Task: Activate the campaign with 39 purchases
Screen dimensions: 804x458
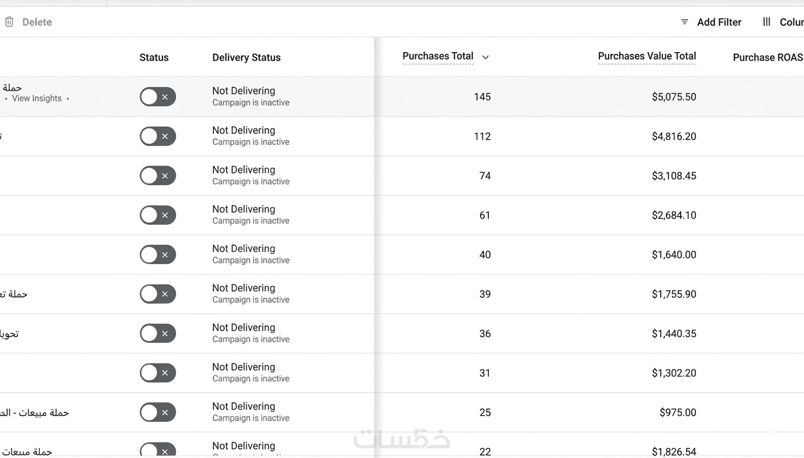Action: 157,294
